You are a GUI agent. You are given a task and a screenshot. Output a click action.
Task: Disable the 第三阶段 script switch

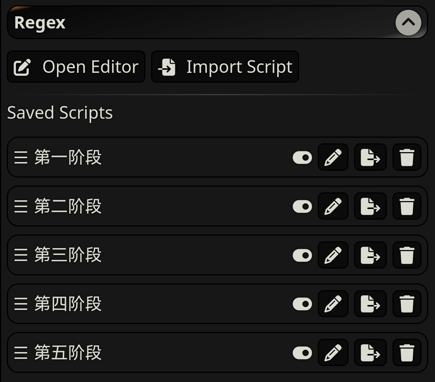302,255
